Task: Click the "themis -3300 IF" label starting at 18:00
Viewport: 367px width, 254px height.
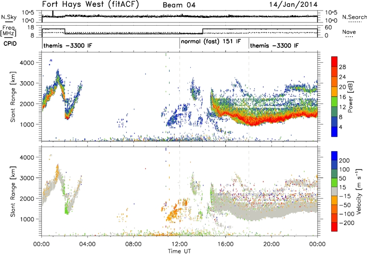Action: [x=274, y=45]
